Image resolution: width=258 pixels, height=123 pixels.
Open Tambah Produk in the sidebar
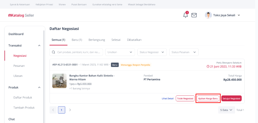coord(24,108)
